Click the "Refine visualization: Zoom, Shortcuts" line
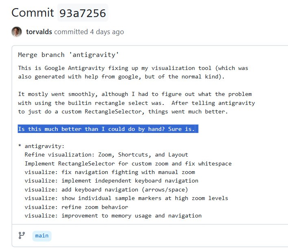The width and height of the screenshot is (288, 248). click(106, 154)
